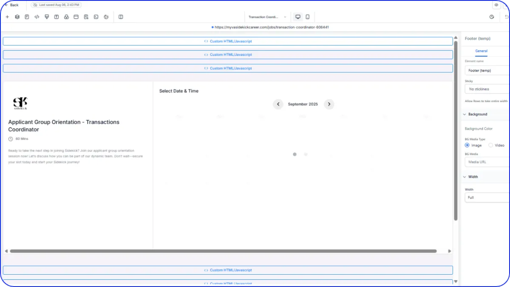Click the scroll down arrow of canvas
510x287 pixels.
[x=456, y=281]
